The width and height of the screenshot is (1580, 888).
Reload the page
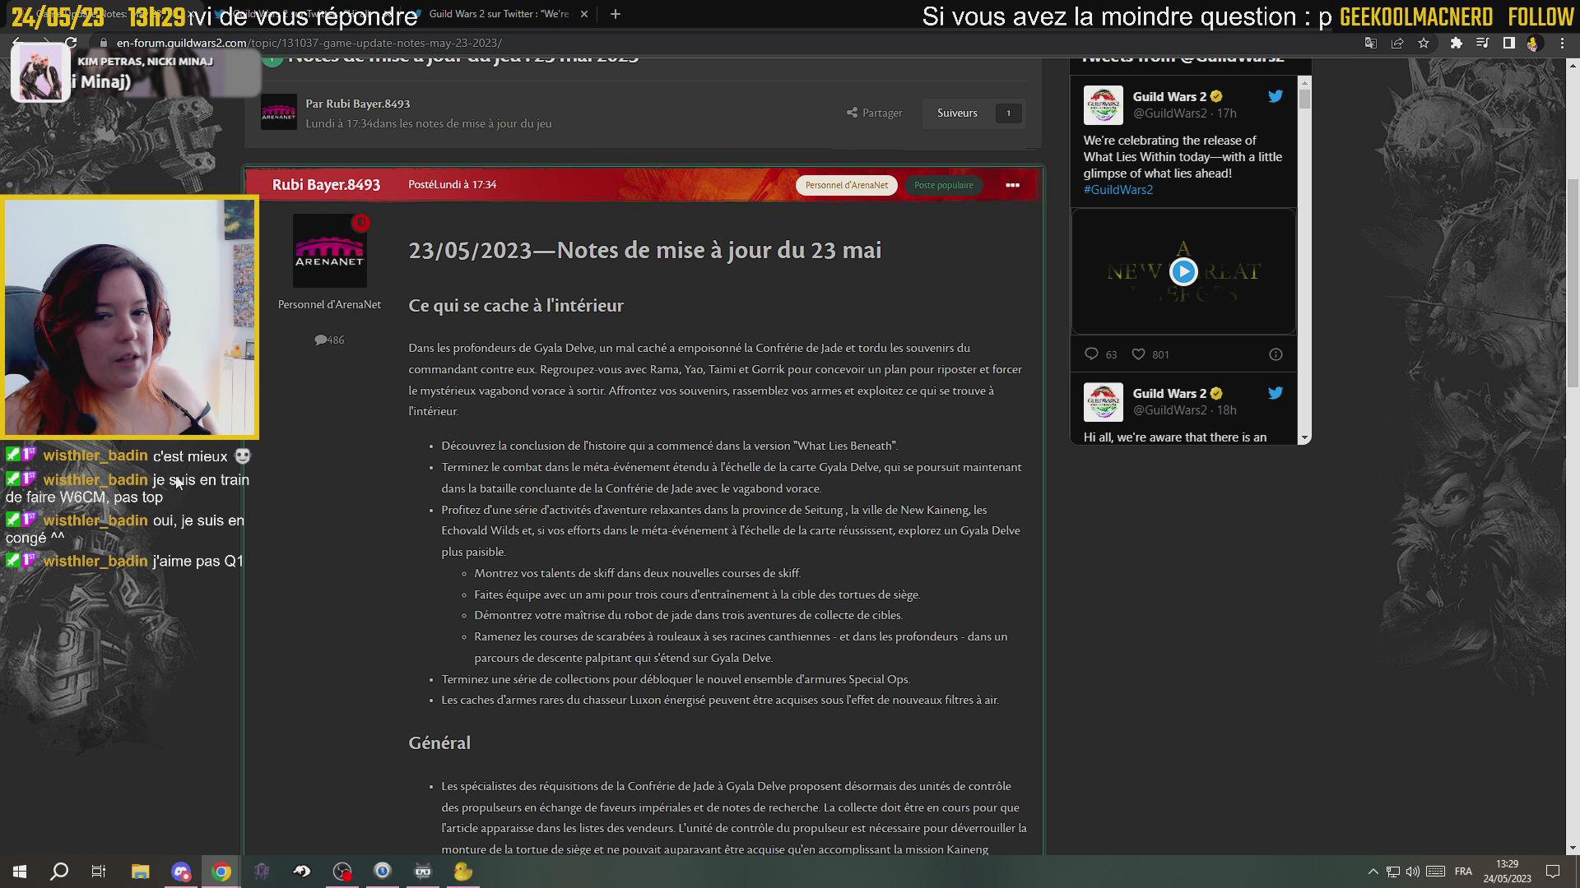tap(71, 43)
